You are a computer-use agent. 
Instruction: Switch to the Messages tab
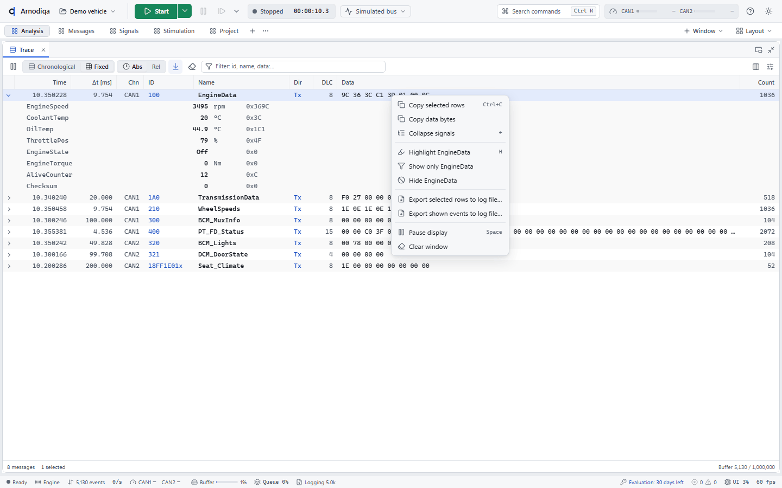[x=77, y=31]
